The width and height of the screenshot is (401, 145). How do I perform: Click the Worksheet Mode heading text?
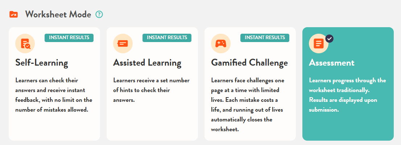pos(58,14)
